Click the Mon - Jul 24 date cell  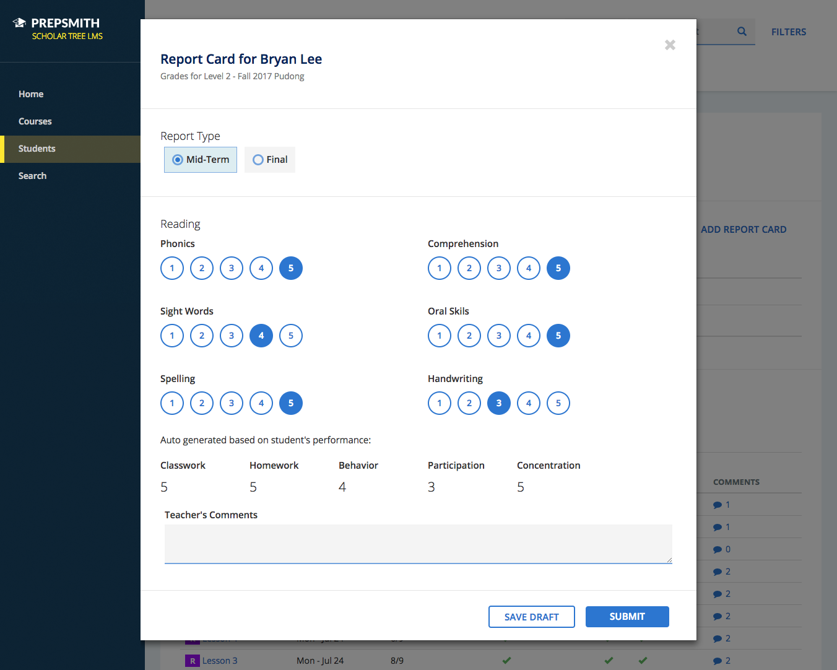click(320, 661)
